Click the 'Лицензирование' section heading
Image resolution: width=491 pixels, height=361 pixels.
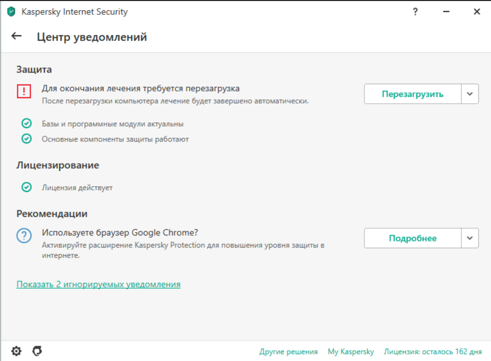58,165
